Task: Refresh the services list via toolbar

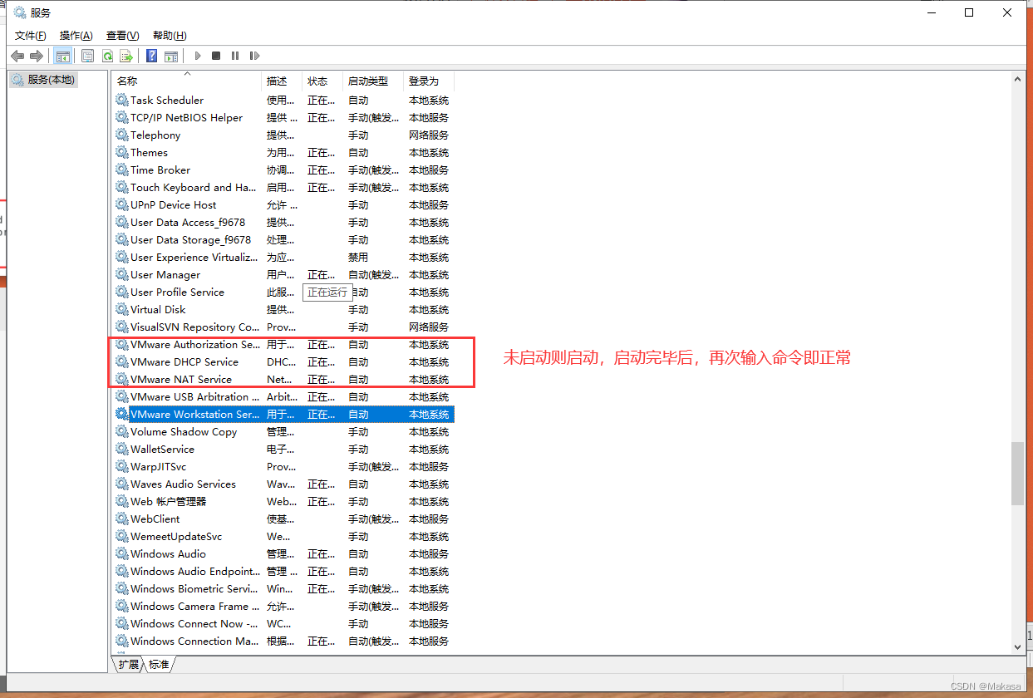Action: (x=107, y=56)
